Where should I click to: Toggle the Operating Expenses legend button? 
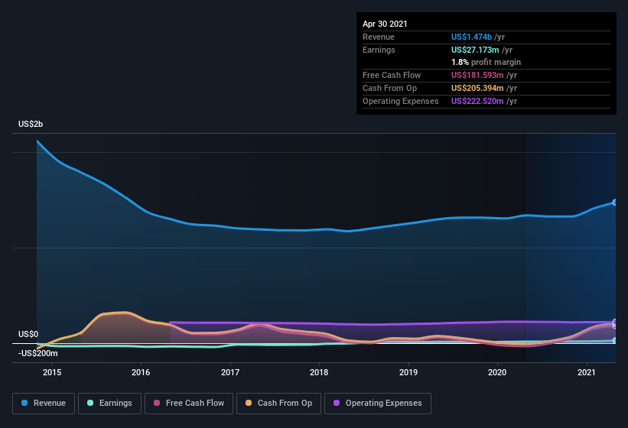pos(378,404)
